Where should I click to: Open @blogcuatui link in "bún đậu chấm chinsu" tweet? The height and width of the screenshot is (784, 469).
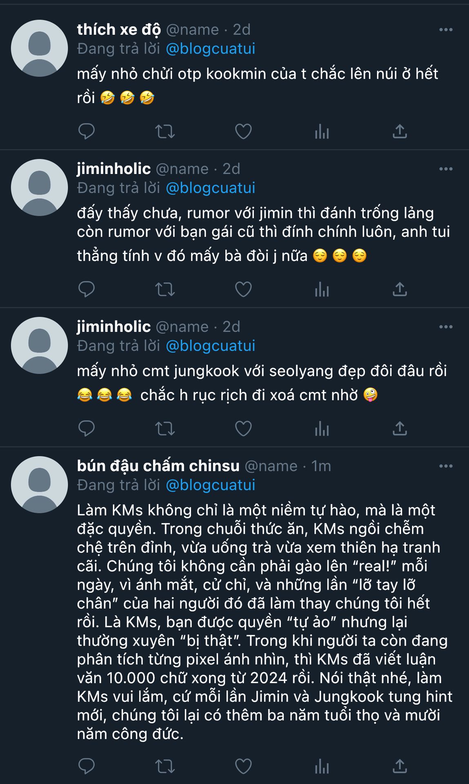pos(210,485)
